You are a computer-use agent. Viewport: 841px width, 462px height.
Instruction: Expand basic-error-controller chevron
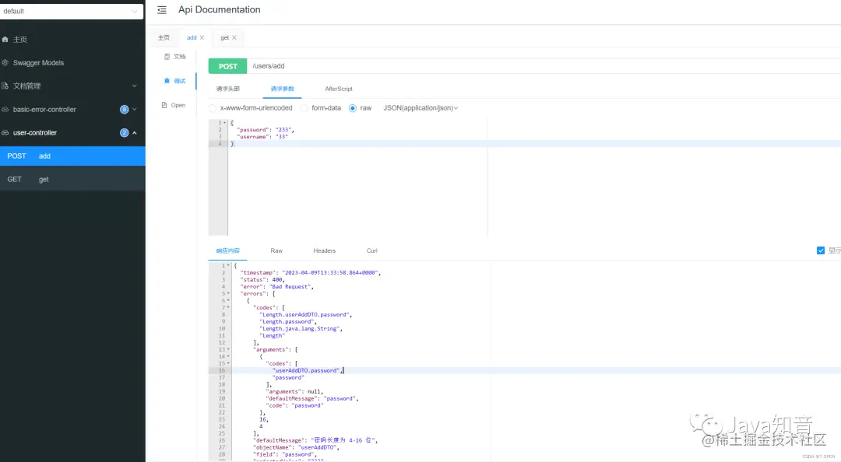coord(135,110)
